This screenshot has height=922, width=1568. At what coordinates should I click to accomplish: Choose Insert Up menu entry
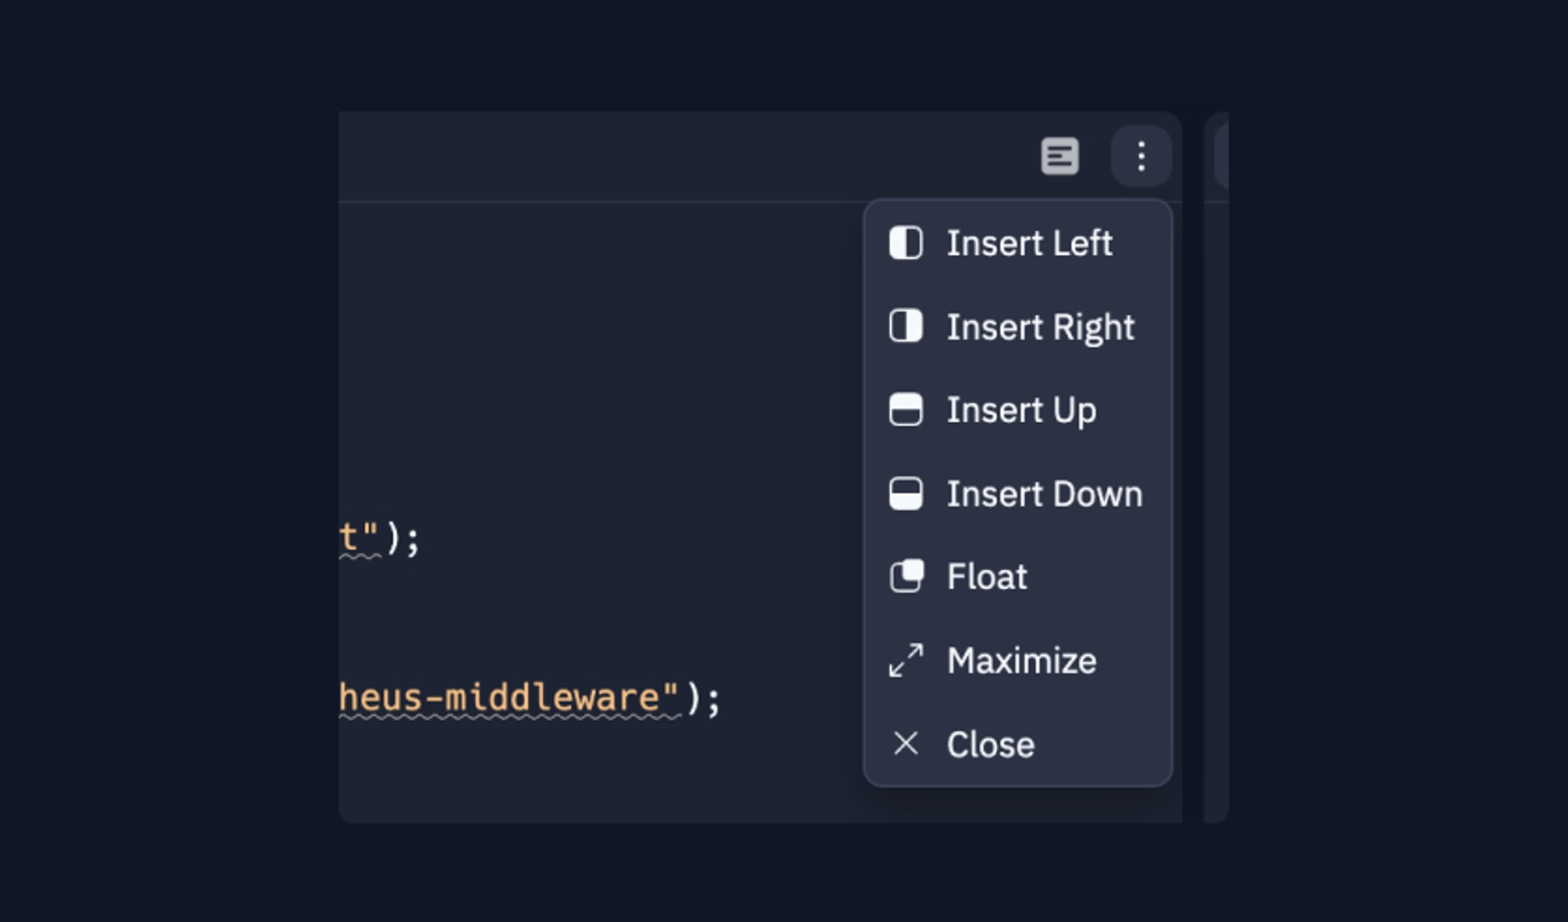[x=1022, y=410]
